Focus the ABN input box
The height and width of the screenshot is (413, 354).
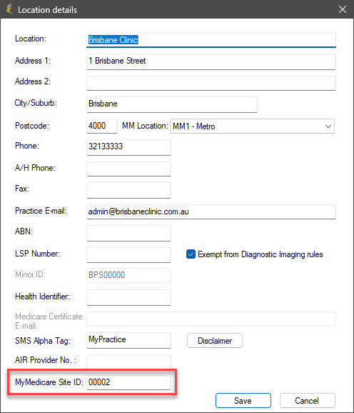[128, 233]
